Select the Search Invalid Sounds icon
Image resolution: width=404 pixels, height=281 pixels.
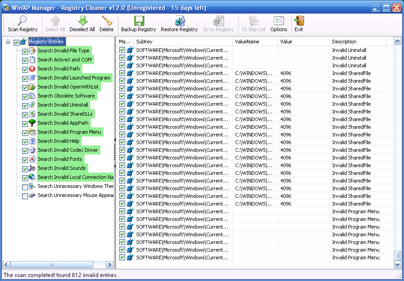point(32,168)
